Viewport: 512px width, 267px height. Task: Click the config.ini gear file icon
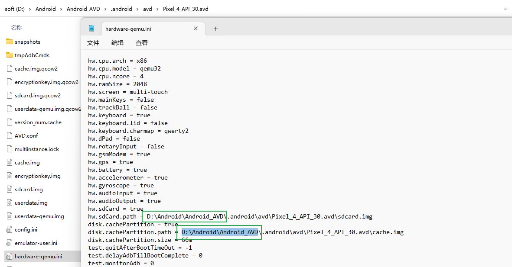9,229
